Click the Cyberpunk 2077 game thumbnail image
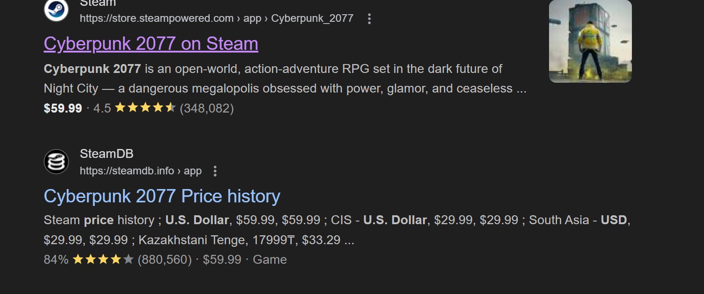The height and width of the screenshot is (294, 704). pyautogui.click(x=590, y=41)
